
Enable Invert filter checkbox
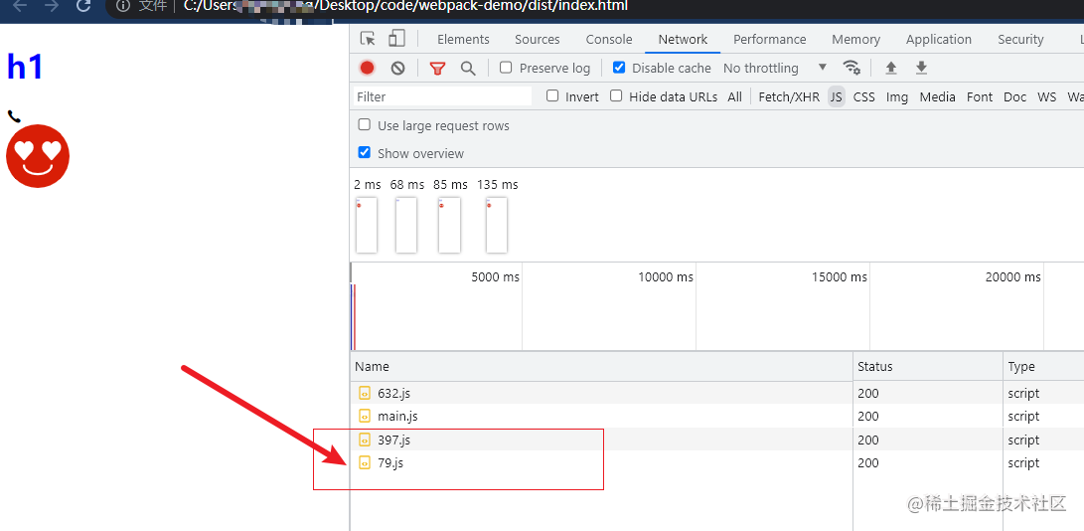tap(551, 95)
